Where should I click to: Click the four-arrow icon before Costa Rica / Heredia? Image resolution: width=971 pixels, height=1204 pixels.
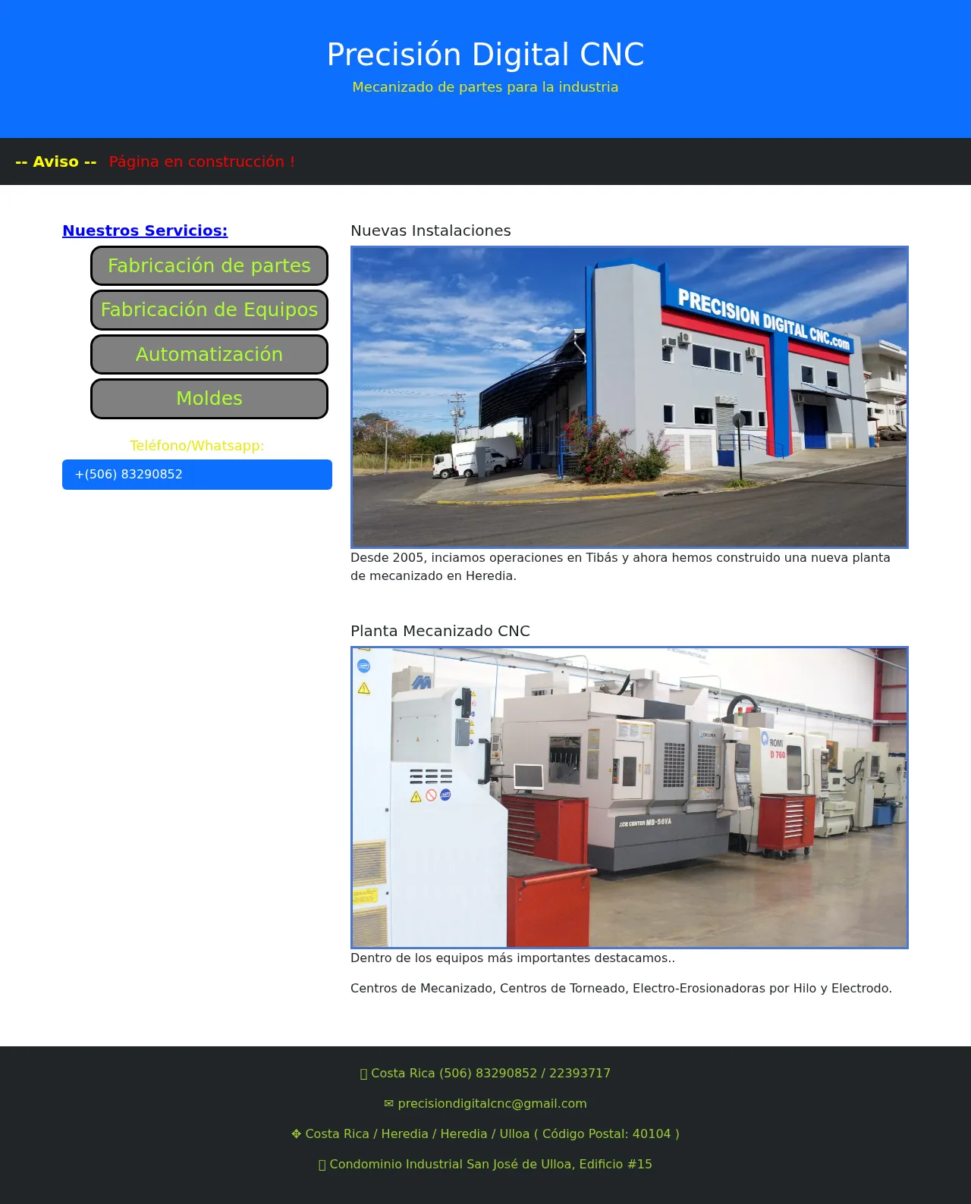pos(296,1134)
